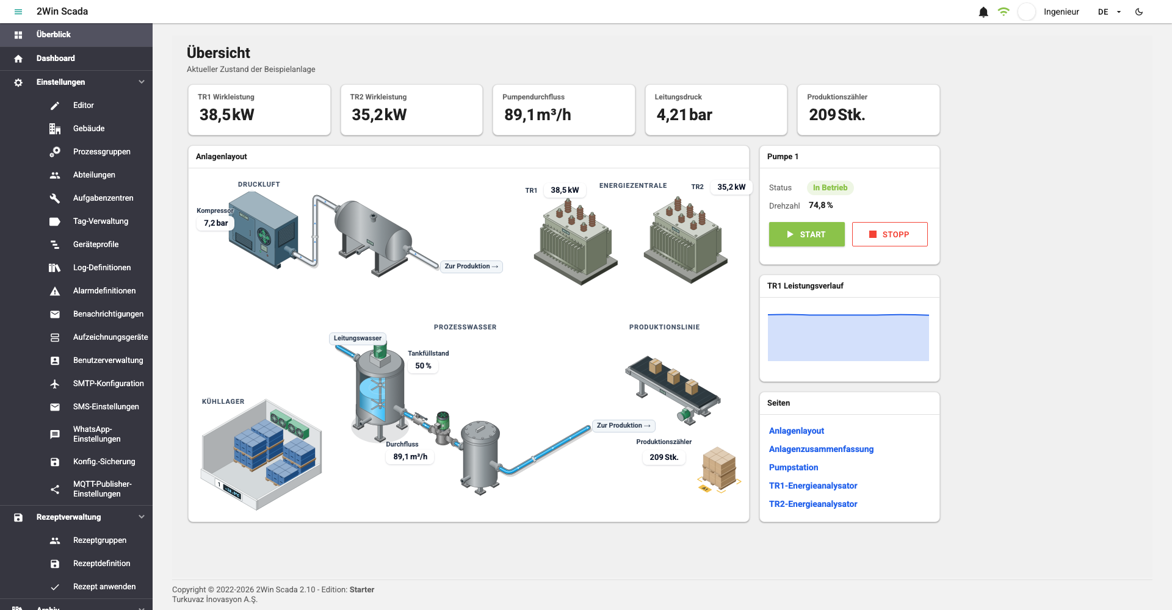The height and width of the screenshot is (610, 1172).
Task: Click the Gebäude building icon
Action: click(x=55, y=129)
